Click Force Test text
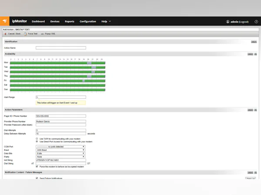Viewport: 261px width, 195px height. [33, 34]
